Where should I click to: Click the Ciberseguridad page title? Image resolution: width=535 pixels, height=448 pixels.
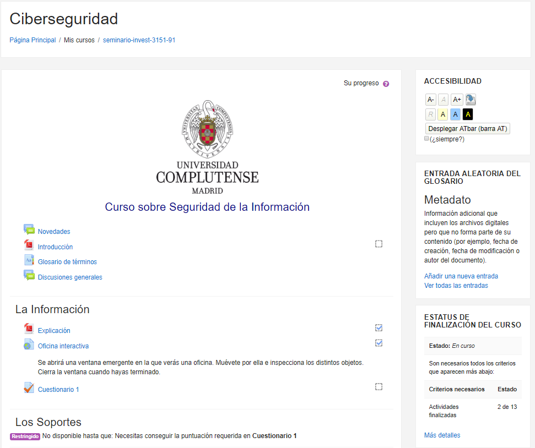(x=63, y=19)
